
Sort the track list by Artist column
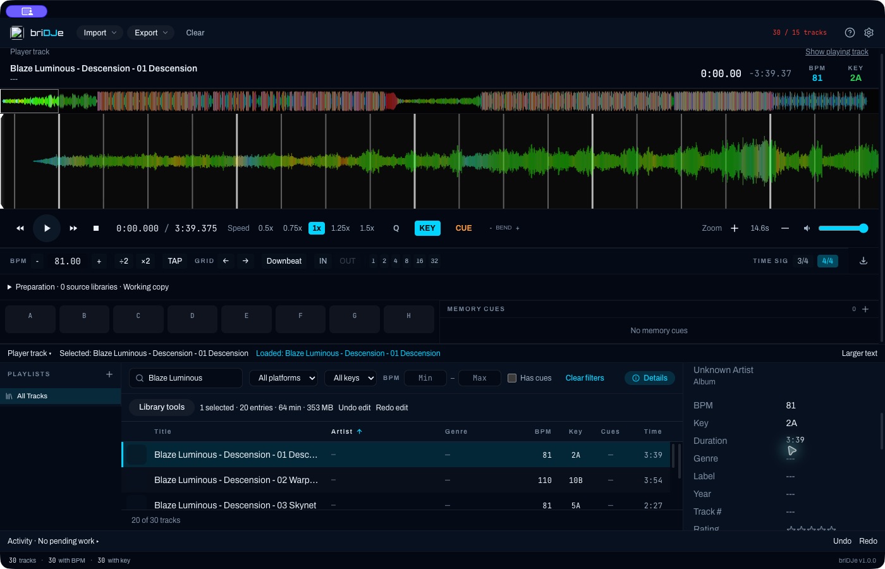[x=346, y=432]
